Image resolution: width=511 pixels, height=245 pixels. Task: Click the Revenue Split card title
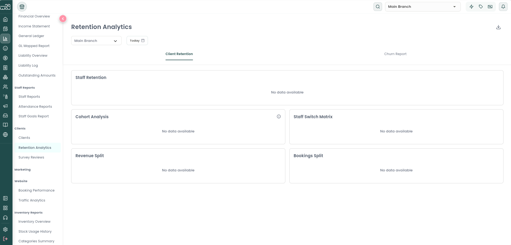89,156
